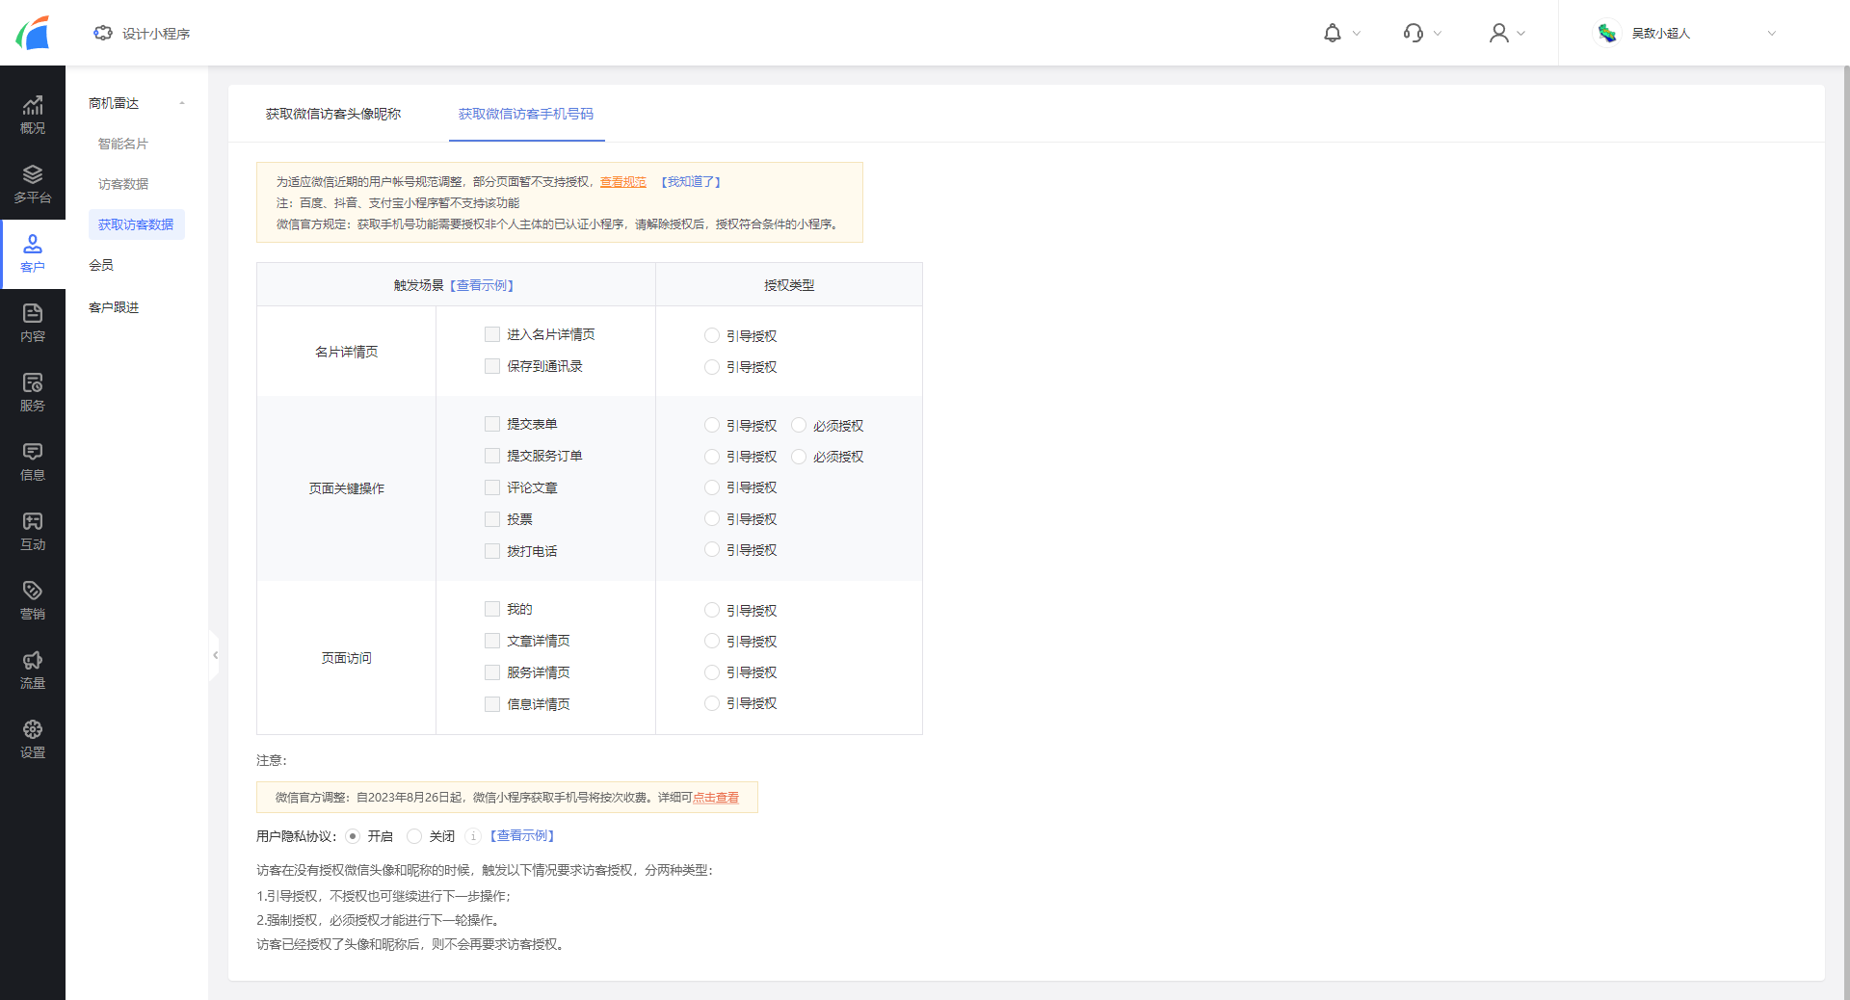Viewport: 1850px width, 1000px height.
Task: Go to 概况 overview in sidebar
Action: [x=33, y=116]
